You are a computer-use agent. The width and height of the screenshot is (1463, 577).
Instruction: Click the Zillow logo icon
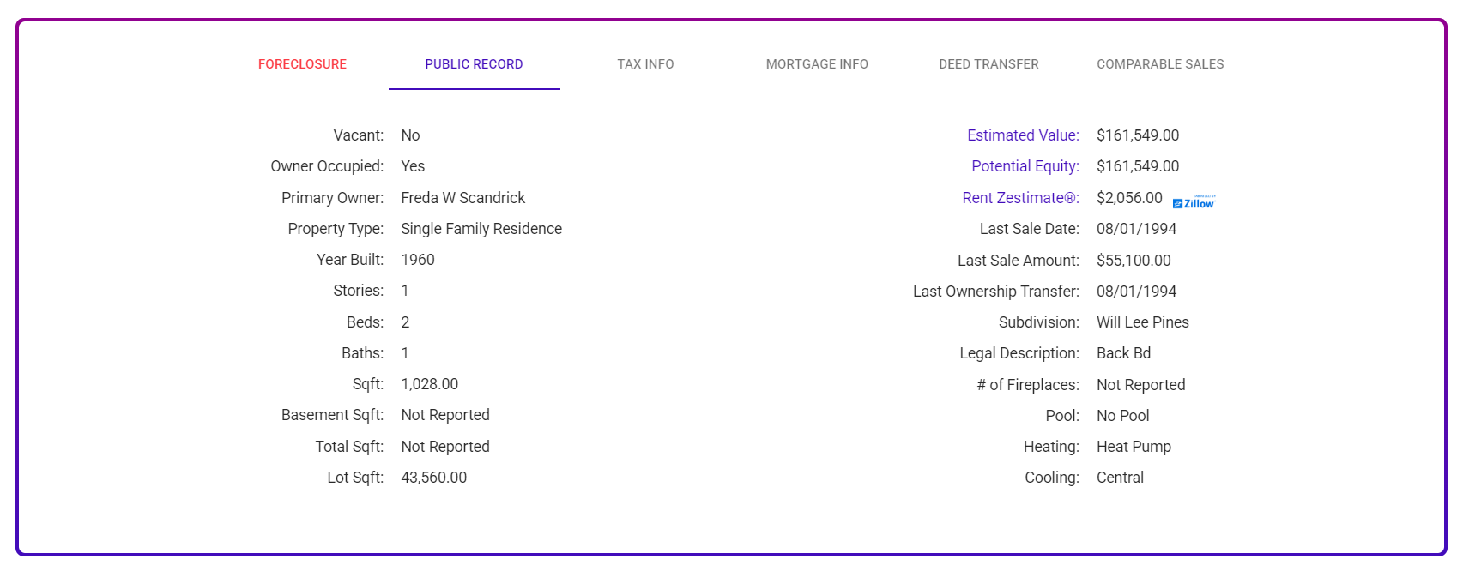[x=1194, y=201]
